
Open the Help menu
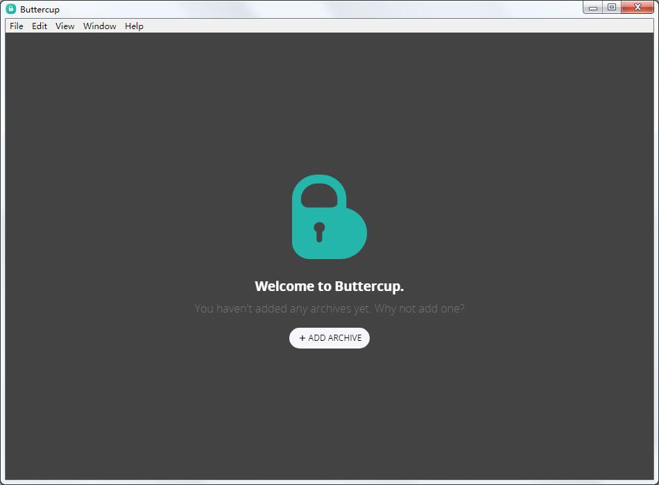tap(134, 26)
